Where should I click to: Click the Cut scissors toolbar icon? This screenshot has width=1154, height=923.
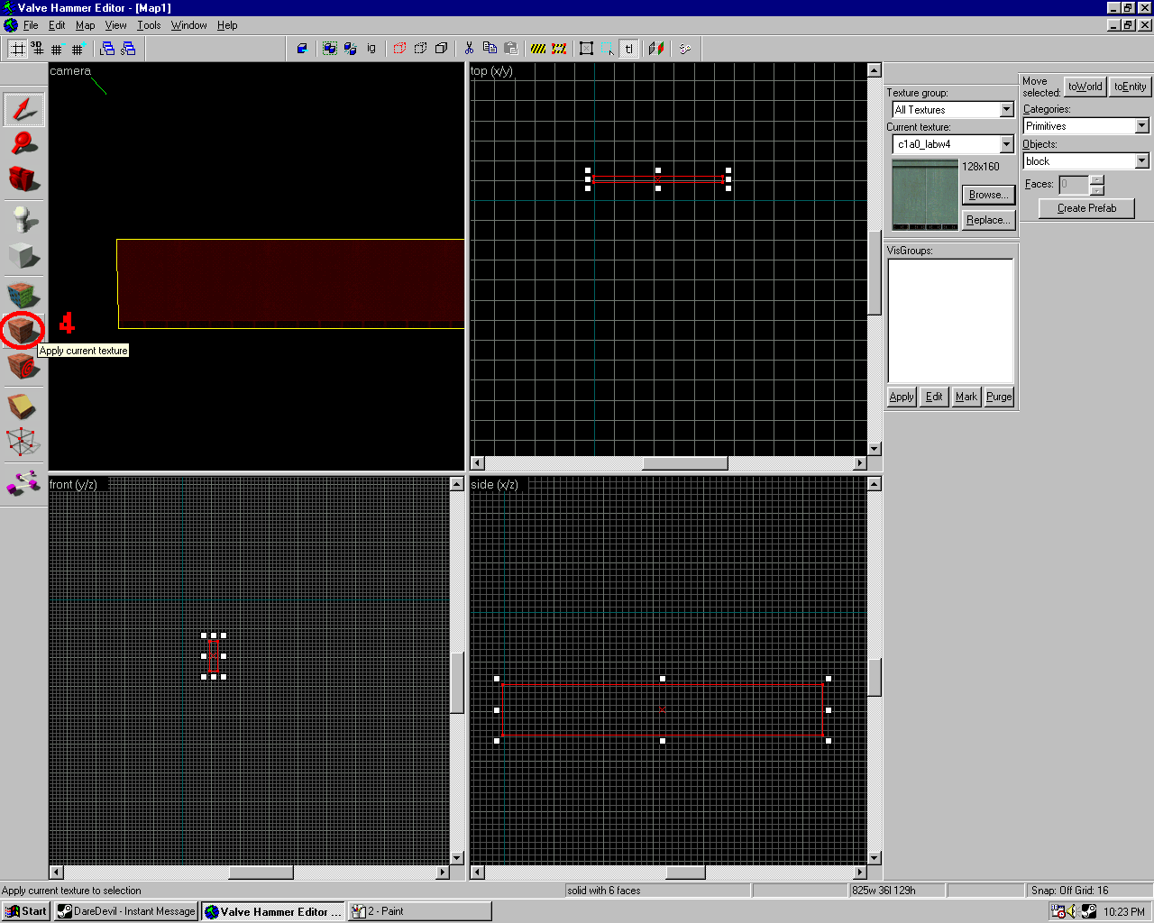[x=469, y=49]
